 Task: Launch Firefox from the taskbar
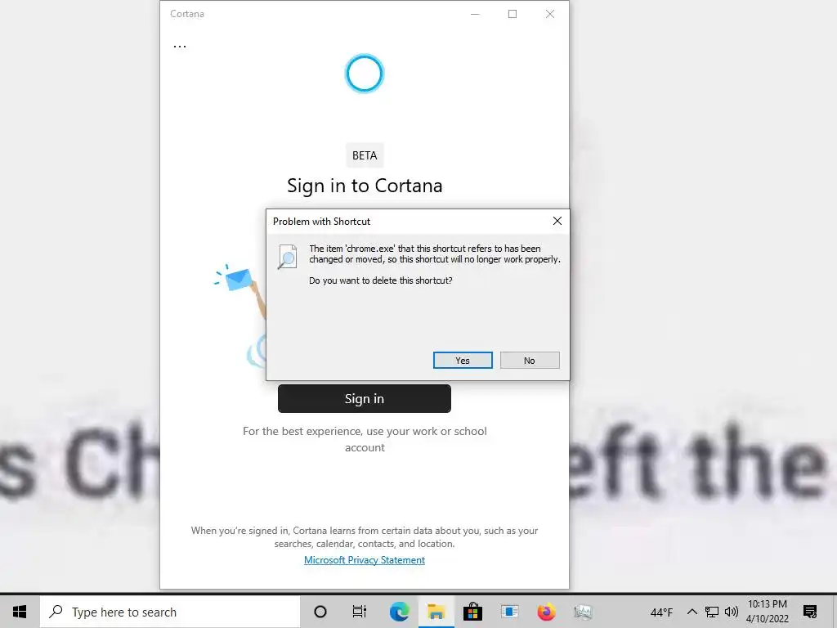[546, 612]
